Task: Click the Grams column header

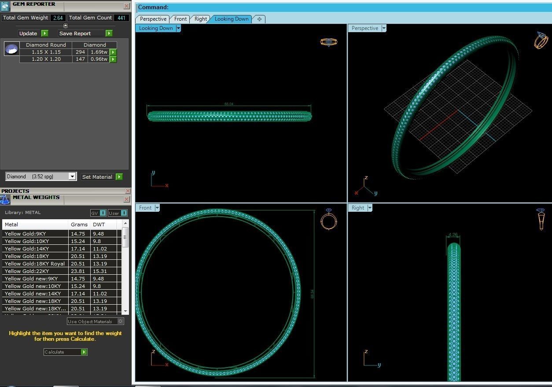Action: [79, 225]
